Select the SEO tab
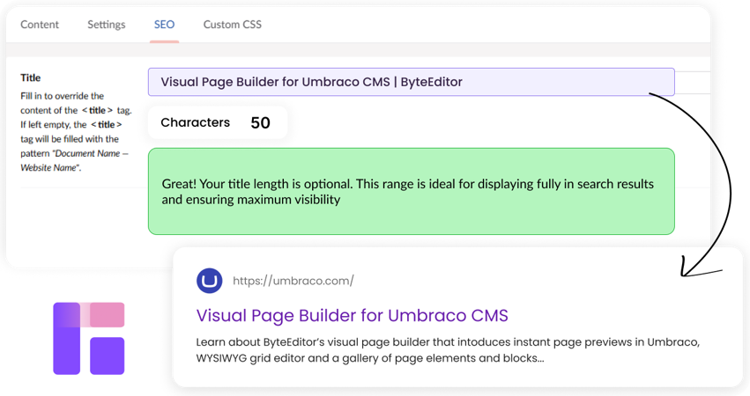The height and width of the screenshot is (396, 750). coord(164,25)
